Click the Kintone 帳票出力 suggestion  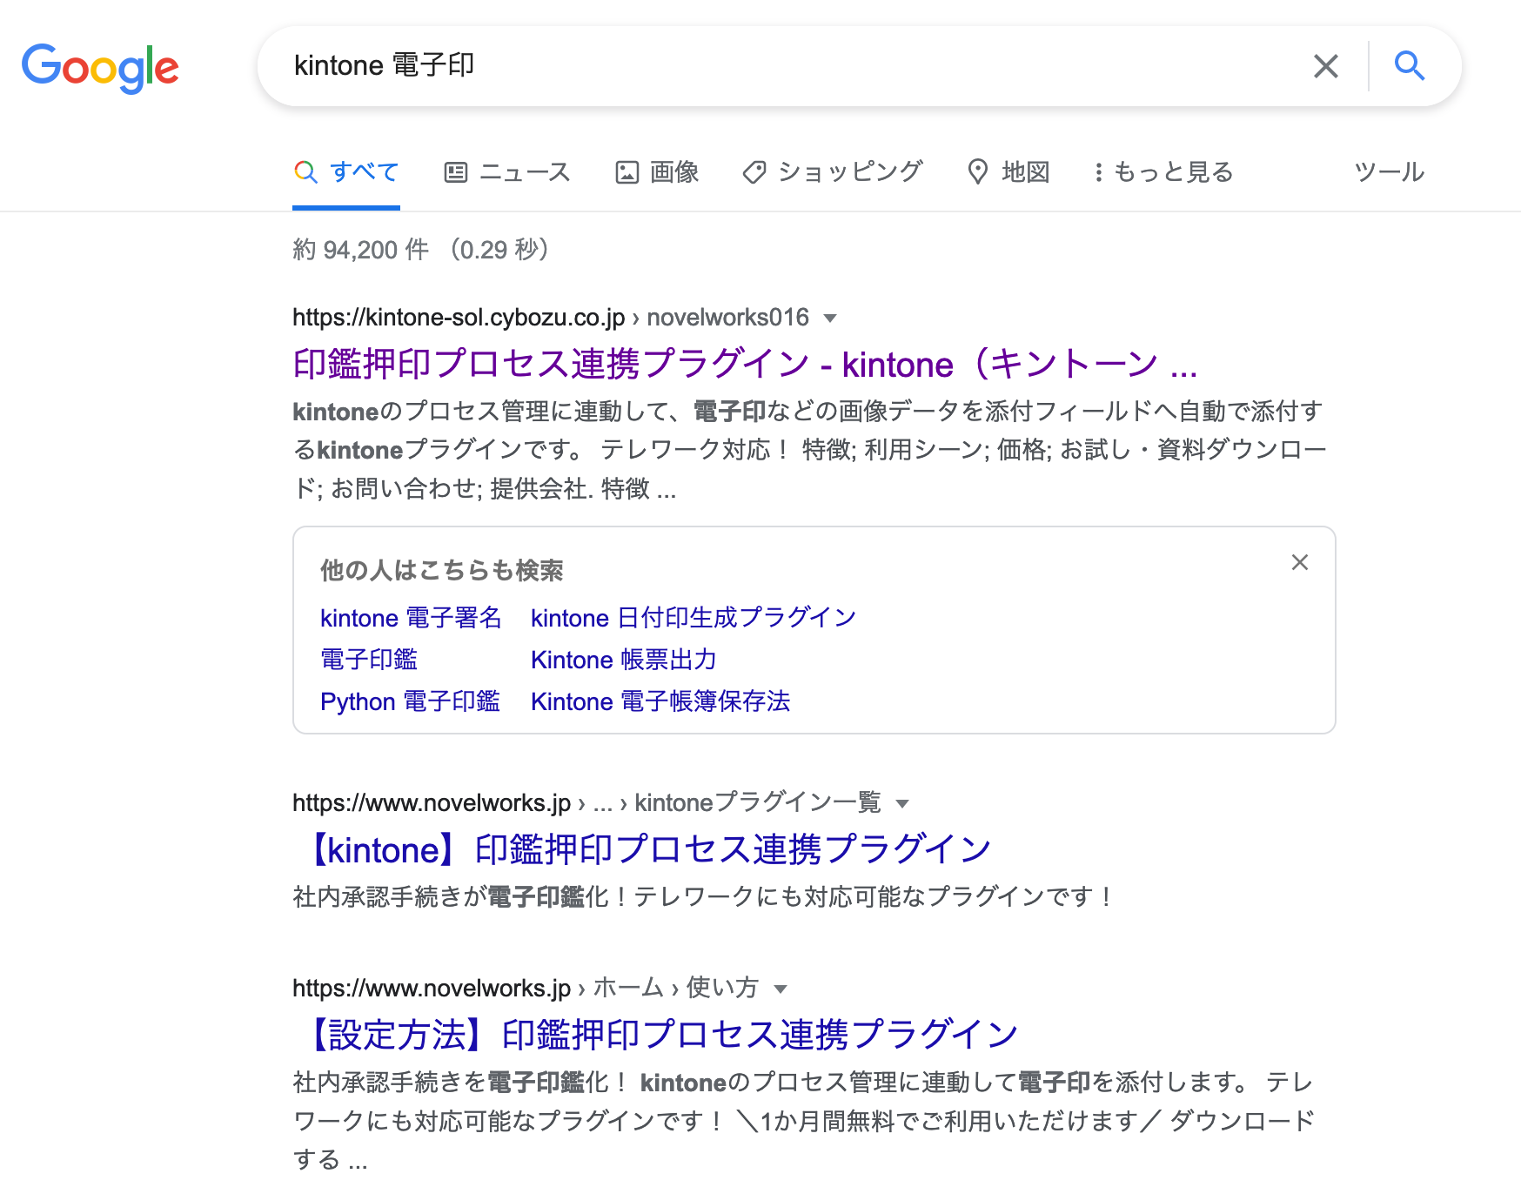[624, 660]
